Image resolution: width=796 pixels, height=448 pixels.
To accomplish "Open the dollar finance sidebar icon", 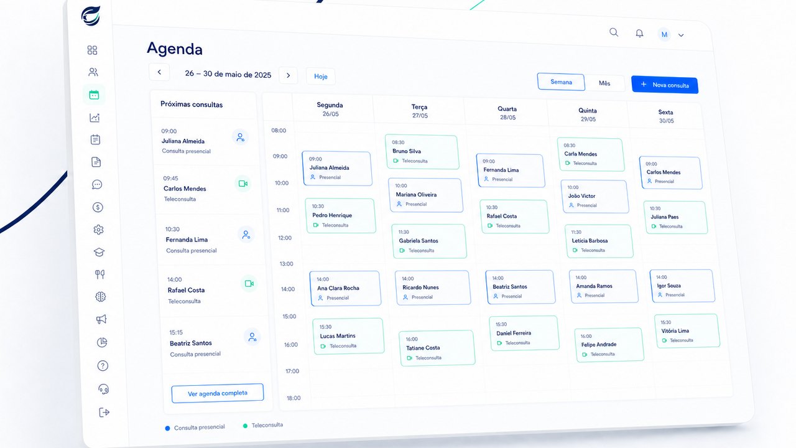I will pos(98,207).
